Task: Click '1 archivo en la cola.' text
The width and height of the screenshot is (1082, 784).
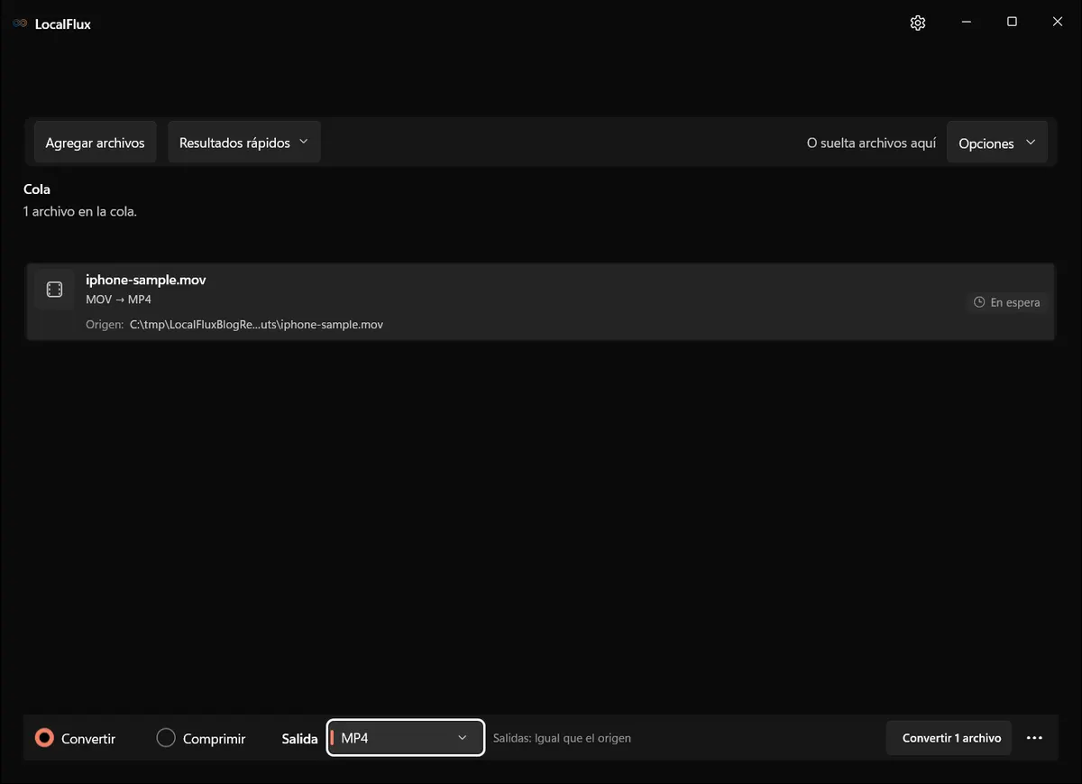Action: 80,212
